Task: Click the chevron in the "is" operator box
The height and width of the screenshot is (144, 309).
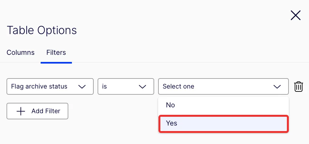Action: tap(142, 87)
